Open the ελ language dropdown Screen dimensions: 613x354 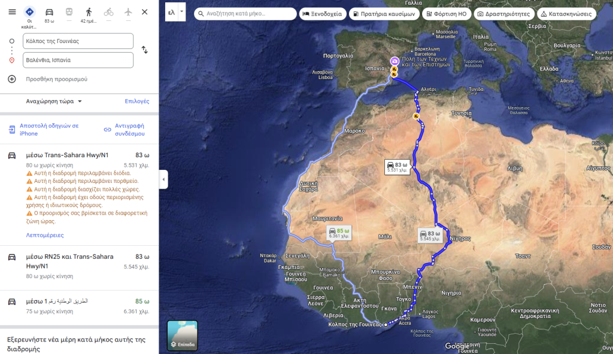click(175, 12)
